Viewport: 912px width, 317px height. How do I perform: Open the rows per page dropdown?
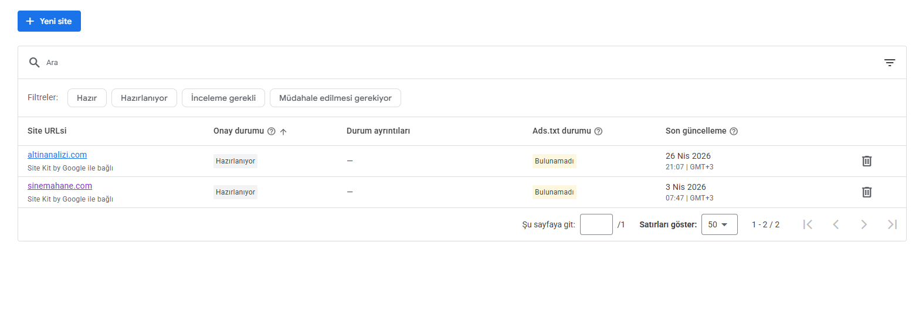pos(719,224)
